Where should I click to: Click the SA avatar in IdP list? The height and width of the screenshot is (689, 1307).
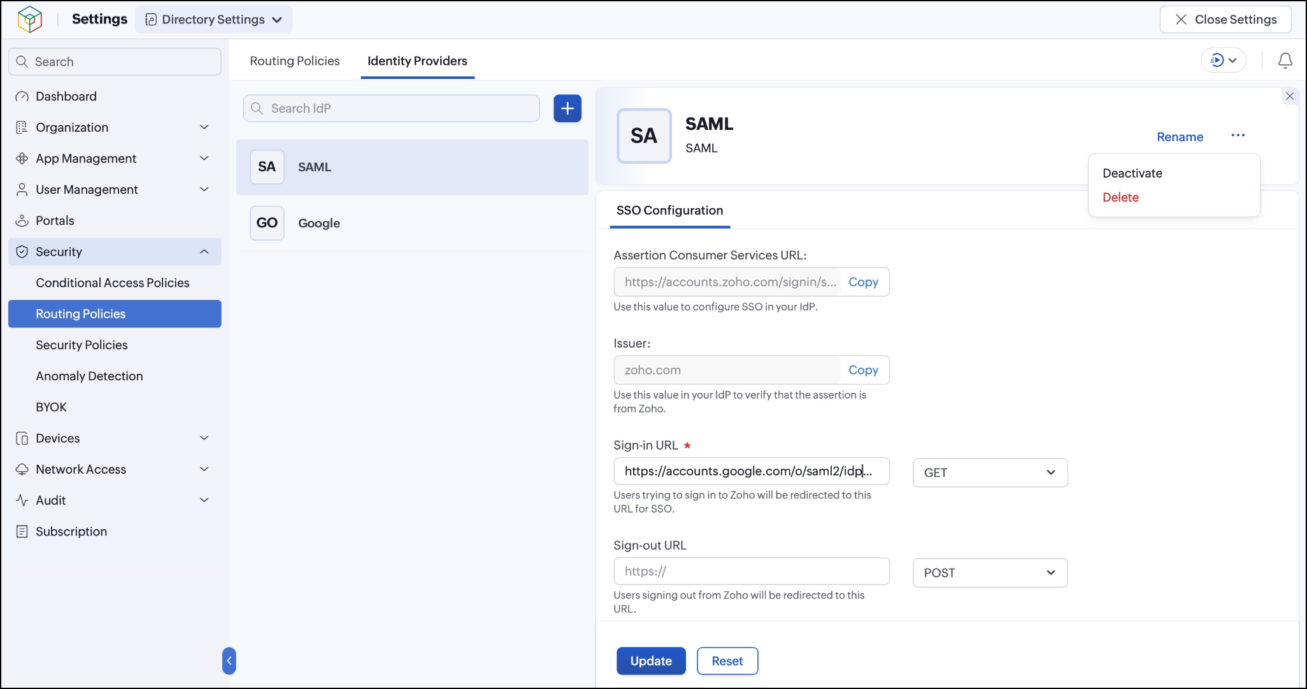pyautogui.click(x=267, y=167)
